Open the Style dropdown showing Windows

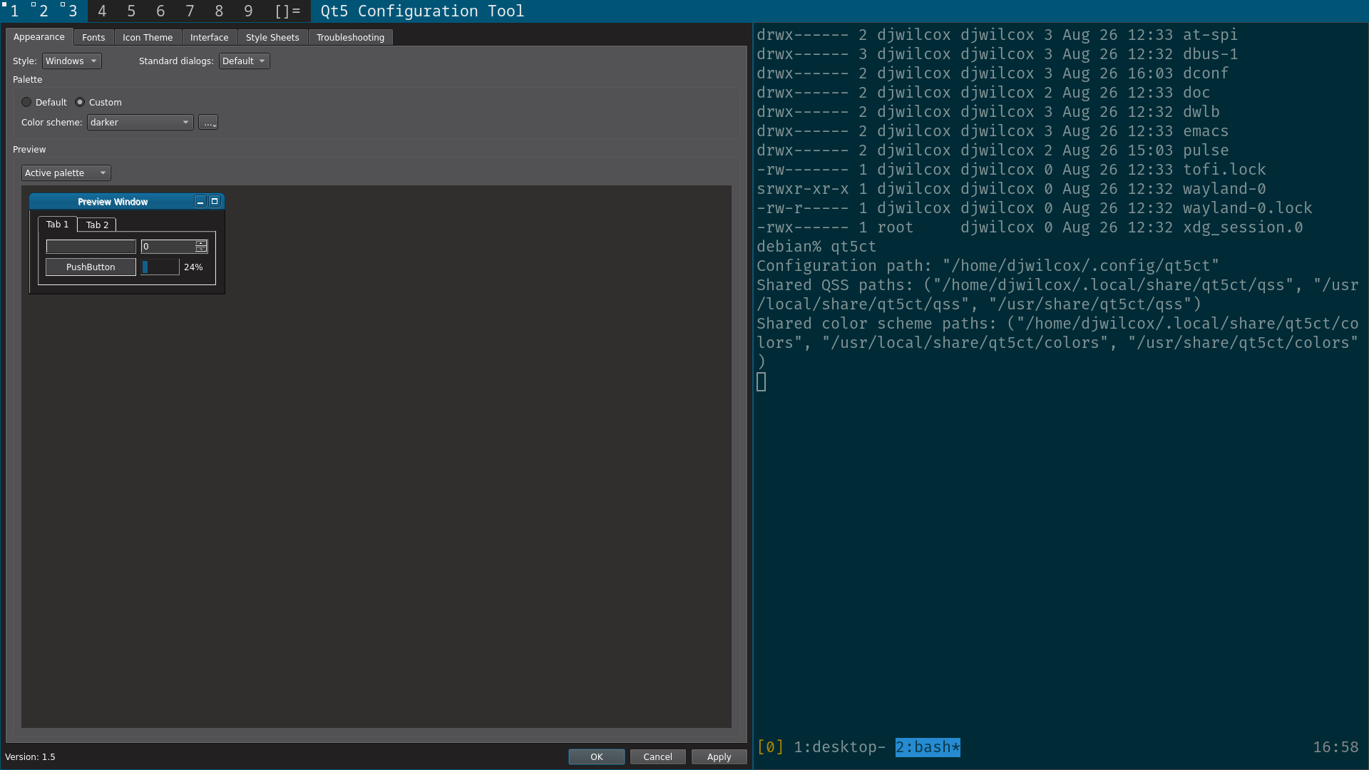[71, 61]
